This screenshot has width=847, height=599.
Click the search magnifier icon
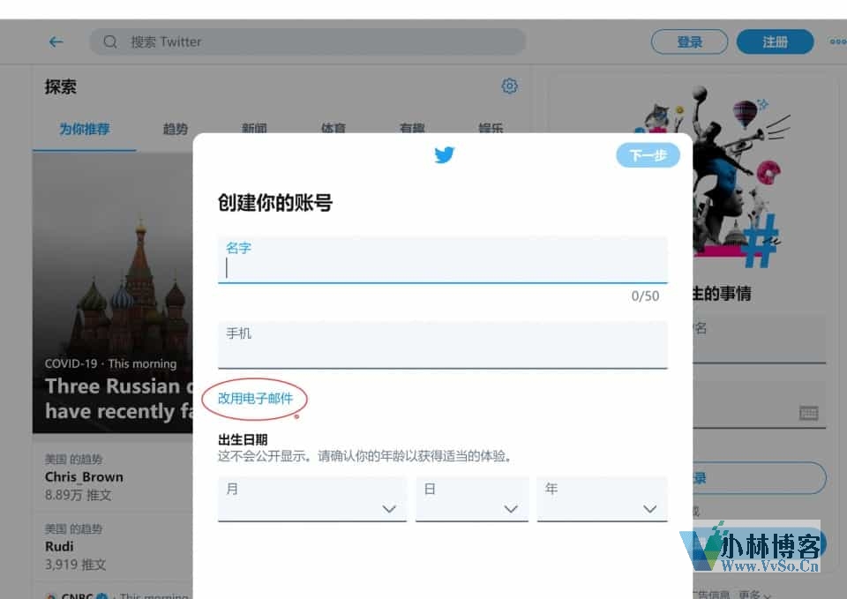pyautogui.click(x=110, y=41)
